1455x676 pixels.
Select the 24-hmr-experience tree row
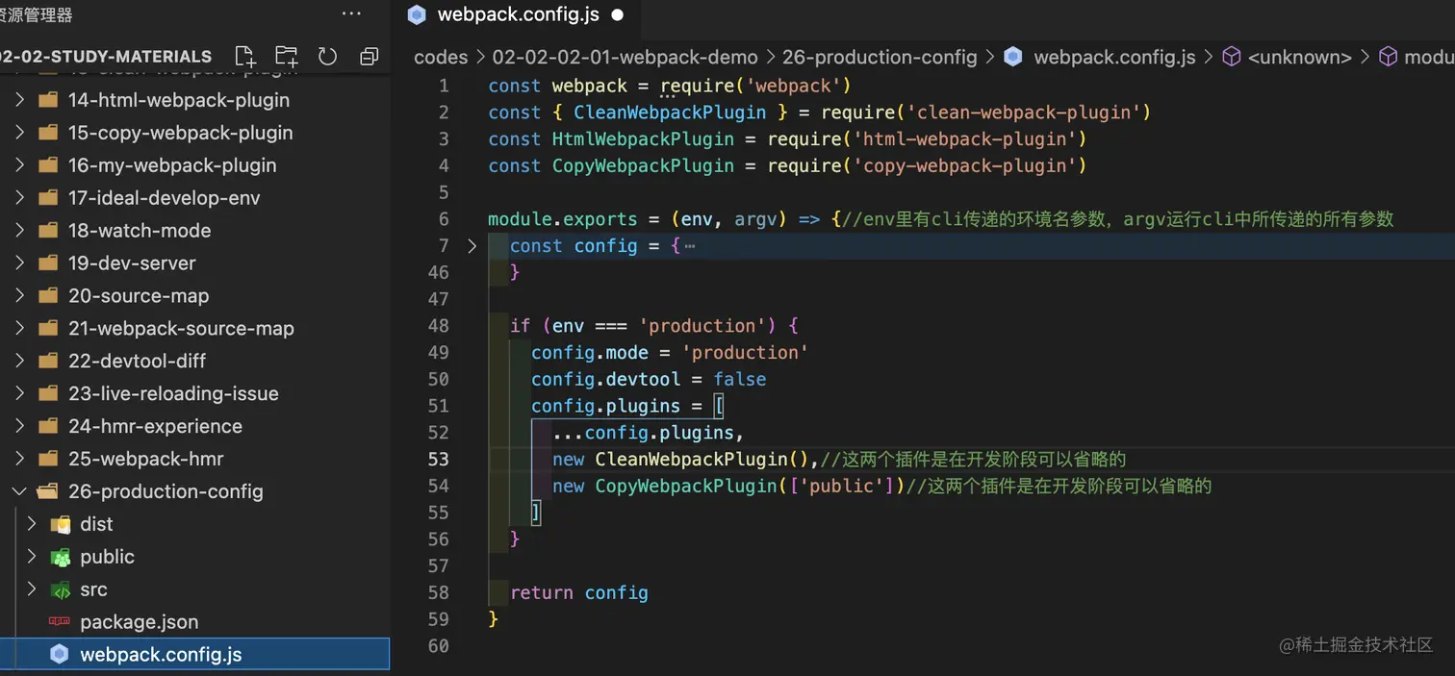pyautogui.click(x=194, y=427)
